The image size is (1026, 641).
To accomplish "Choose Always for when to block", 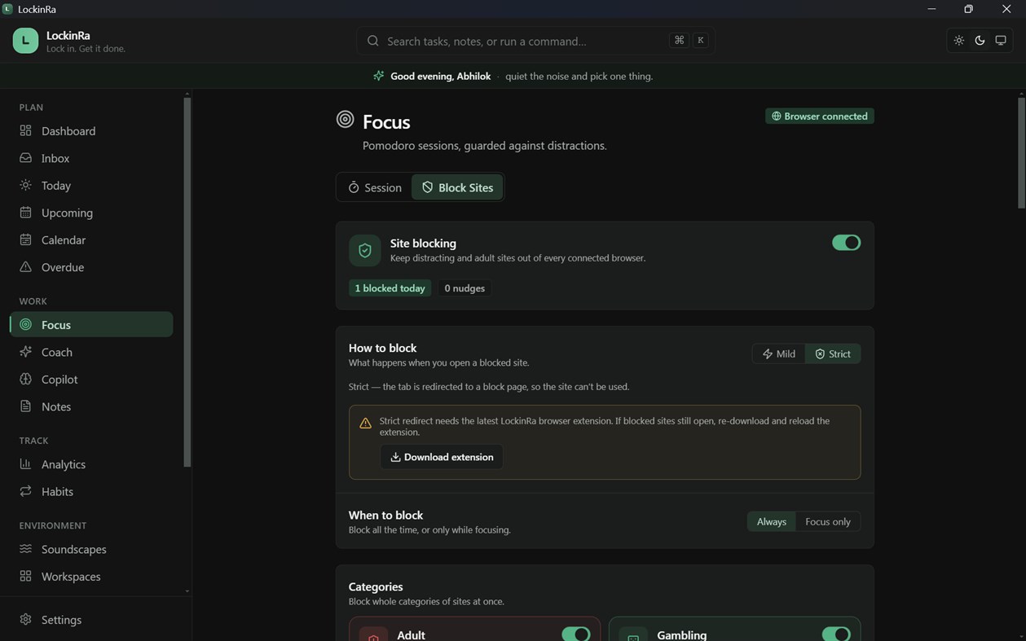I will [771, 521].
